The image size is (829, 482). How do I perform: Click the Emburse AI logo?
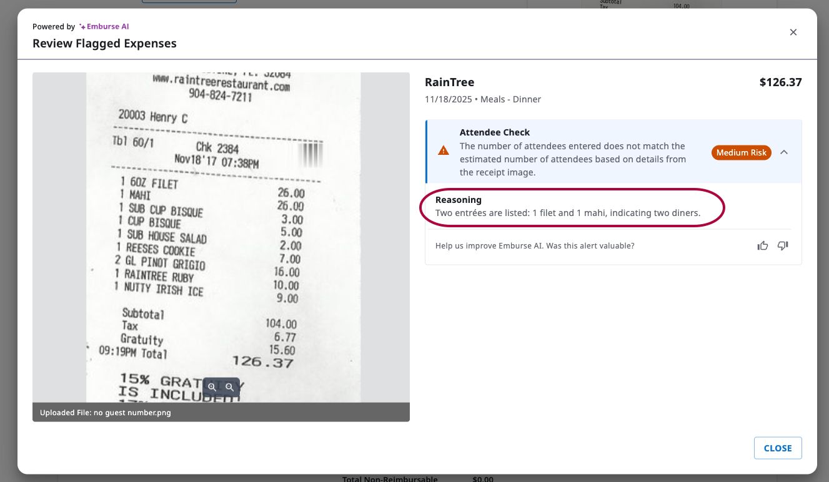click(104, 27)
